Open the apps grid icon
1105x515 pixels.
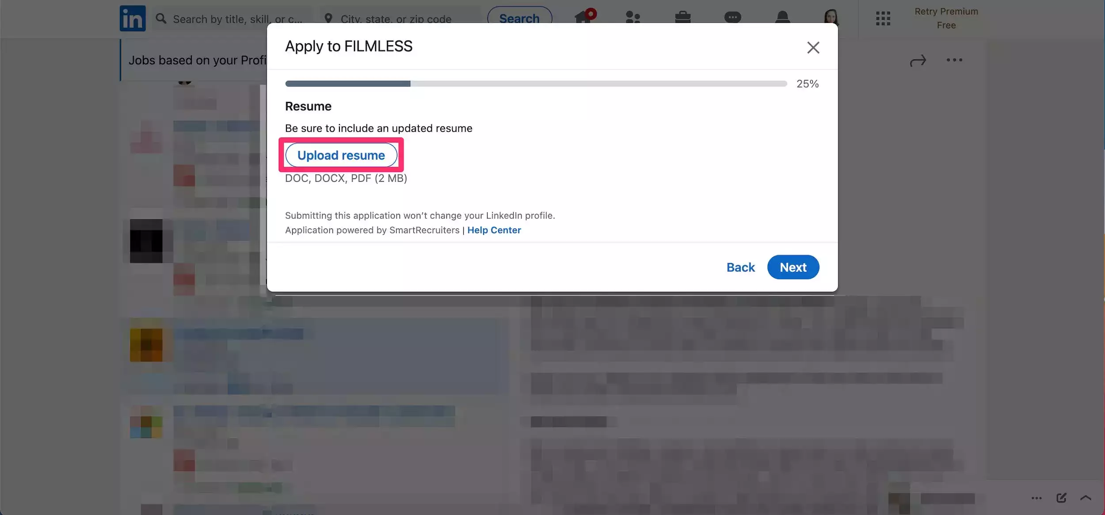click(x=883, y=19)
